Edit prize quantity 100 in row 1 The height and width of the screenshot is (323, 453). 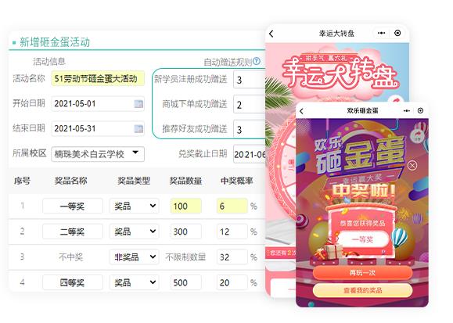pyautogui.click(x=185, y=206)
